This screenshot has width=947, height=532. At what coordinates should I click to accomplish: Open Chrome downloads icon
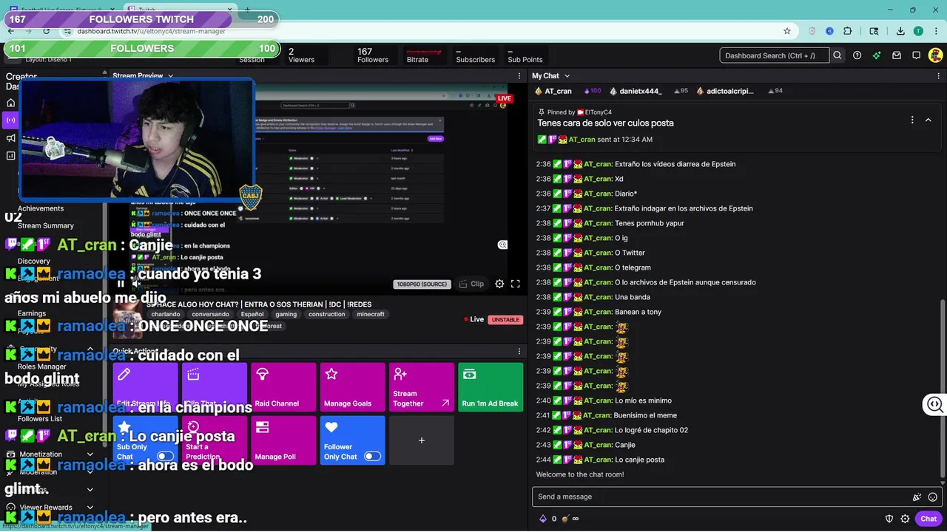tap(900, 31)
